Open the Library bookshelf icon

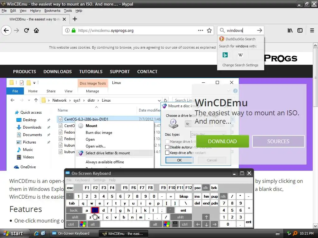coord(290,30)
